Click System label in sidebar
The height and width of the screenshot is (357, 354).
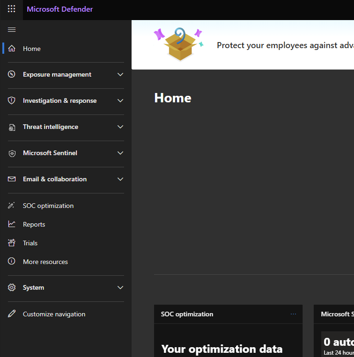click(33, 287)
